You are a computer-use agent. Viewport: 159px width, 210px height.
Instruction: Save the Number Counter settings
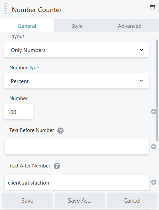click(x=27, y=200)
